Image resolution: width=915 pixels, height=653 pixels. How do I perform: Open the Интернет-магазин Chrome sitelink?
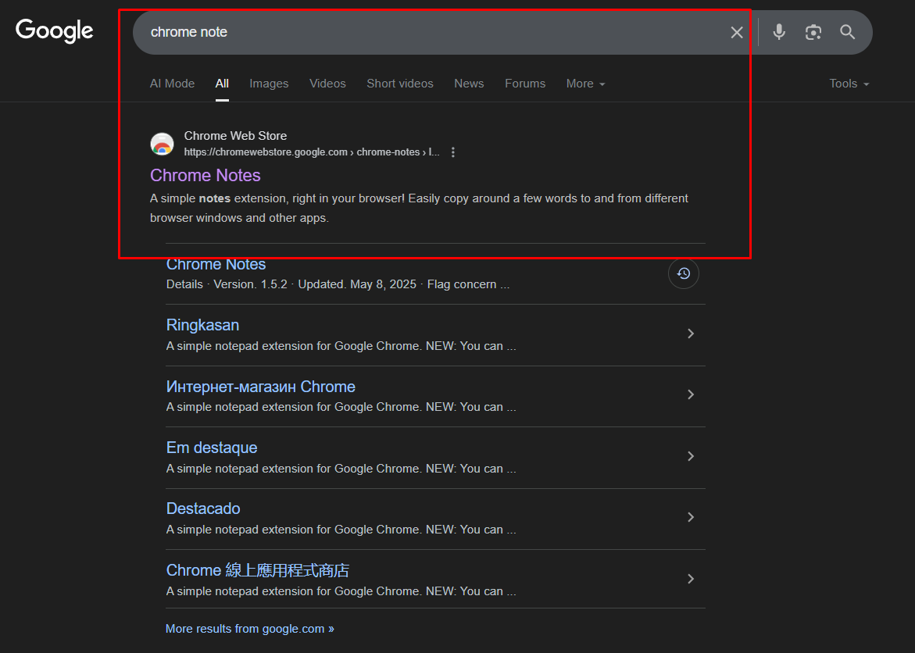(x=260, y=387)
